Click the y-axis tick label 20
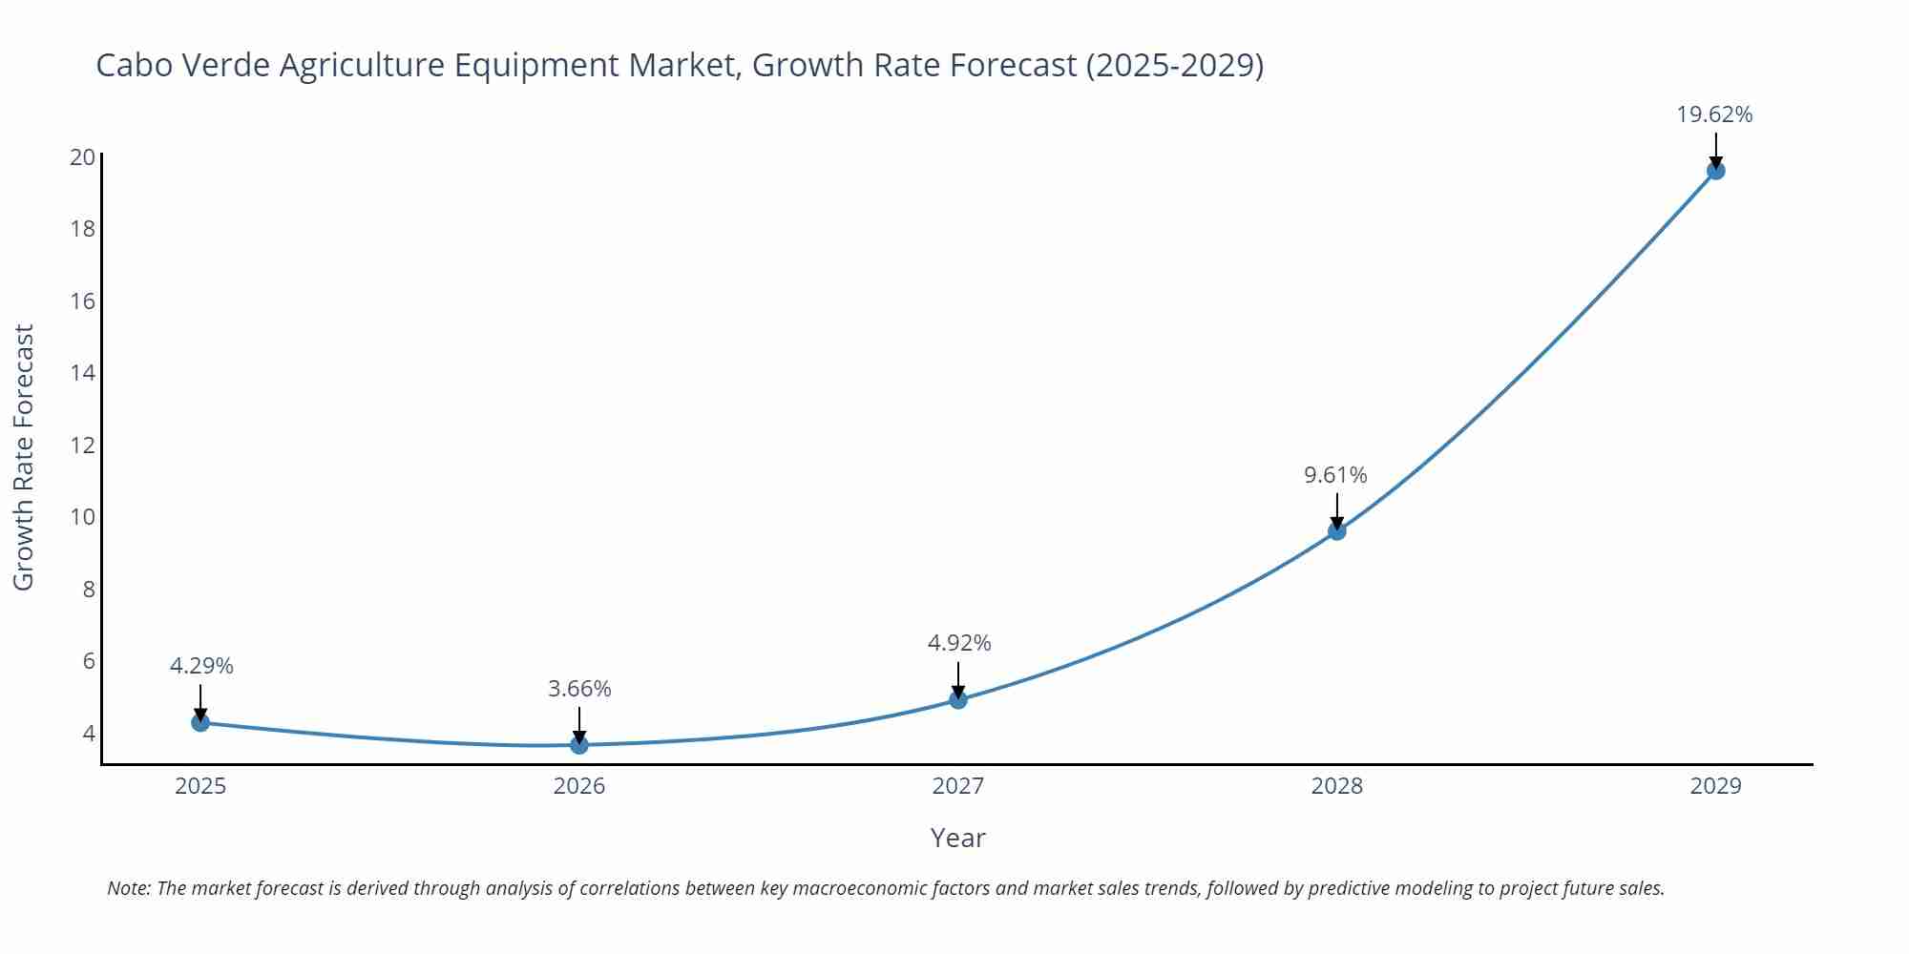The image size is (1909, 954). pyautogui.click(x=83, y=156)
